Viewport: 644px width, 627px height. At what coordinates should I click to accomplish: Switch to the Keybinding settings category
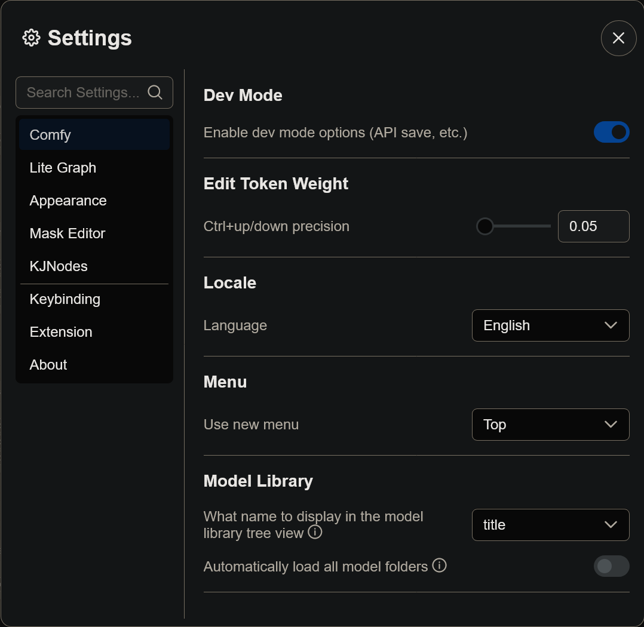click(65, 299)
